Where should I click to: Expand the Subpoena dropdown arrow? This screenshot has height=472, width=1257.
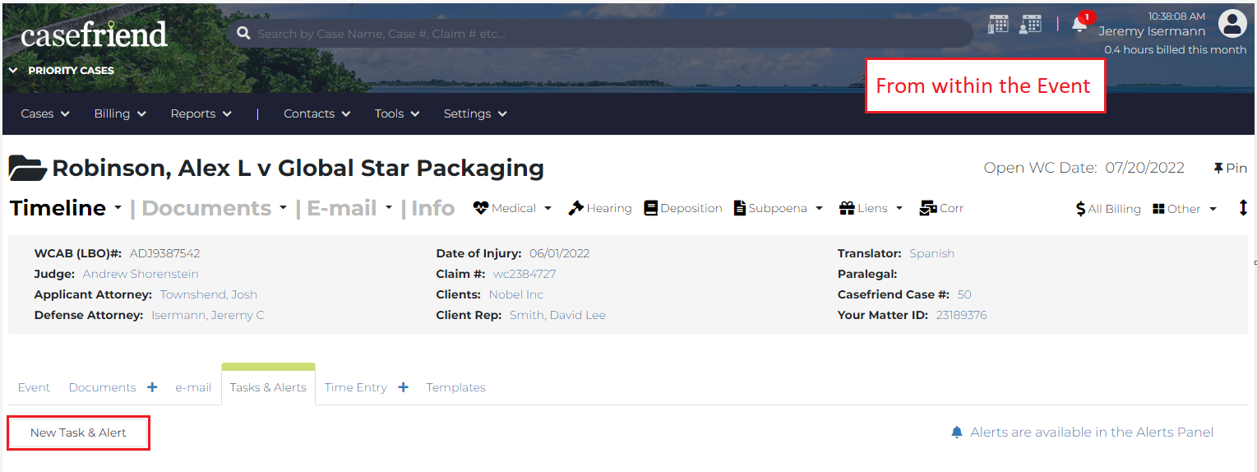tap(819, 209)
